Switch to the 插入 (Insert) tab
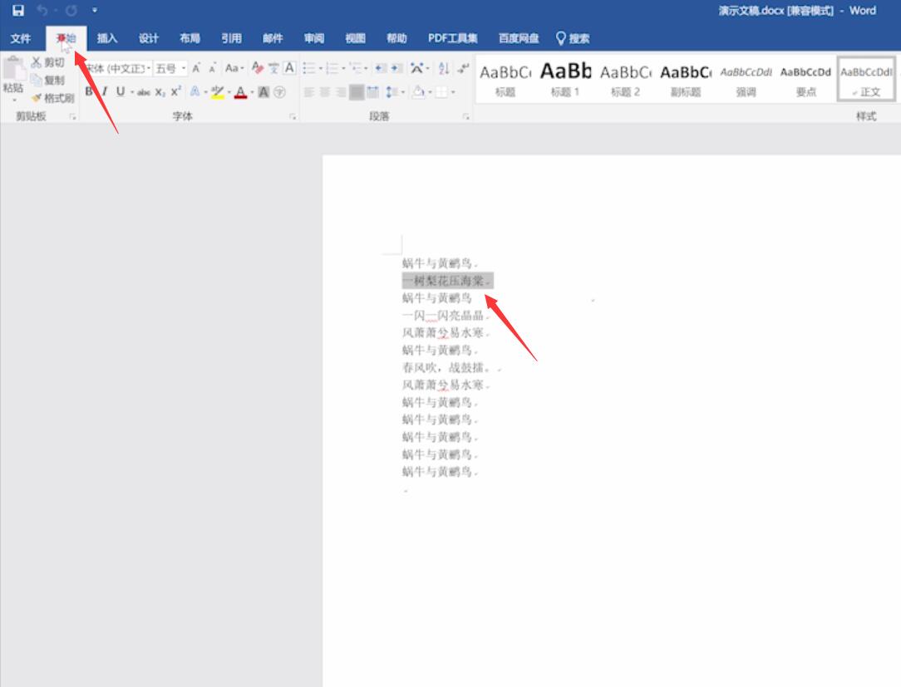Image resolution: width=901 pixels, height=687 pixels. tap(107, 38)
